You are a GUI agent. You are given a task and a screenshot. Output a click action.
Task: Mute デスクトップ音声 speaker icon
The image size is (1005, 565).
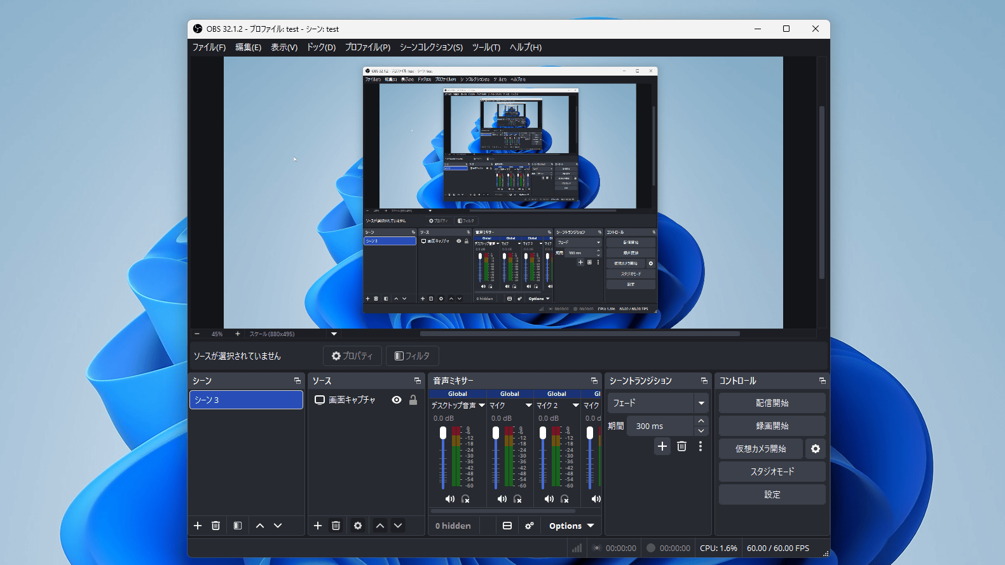[450, 499]
